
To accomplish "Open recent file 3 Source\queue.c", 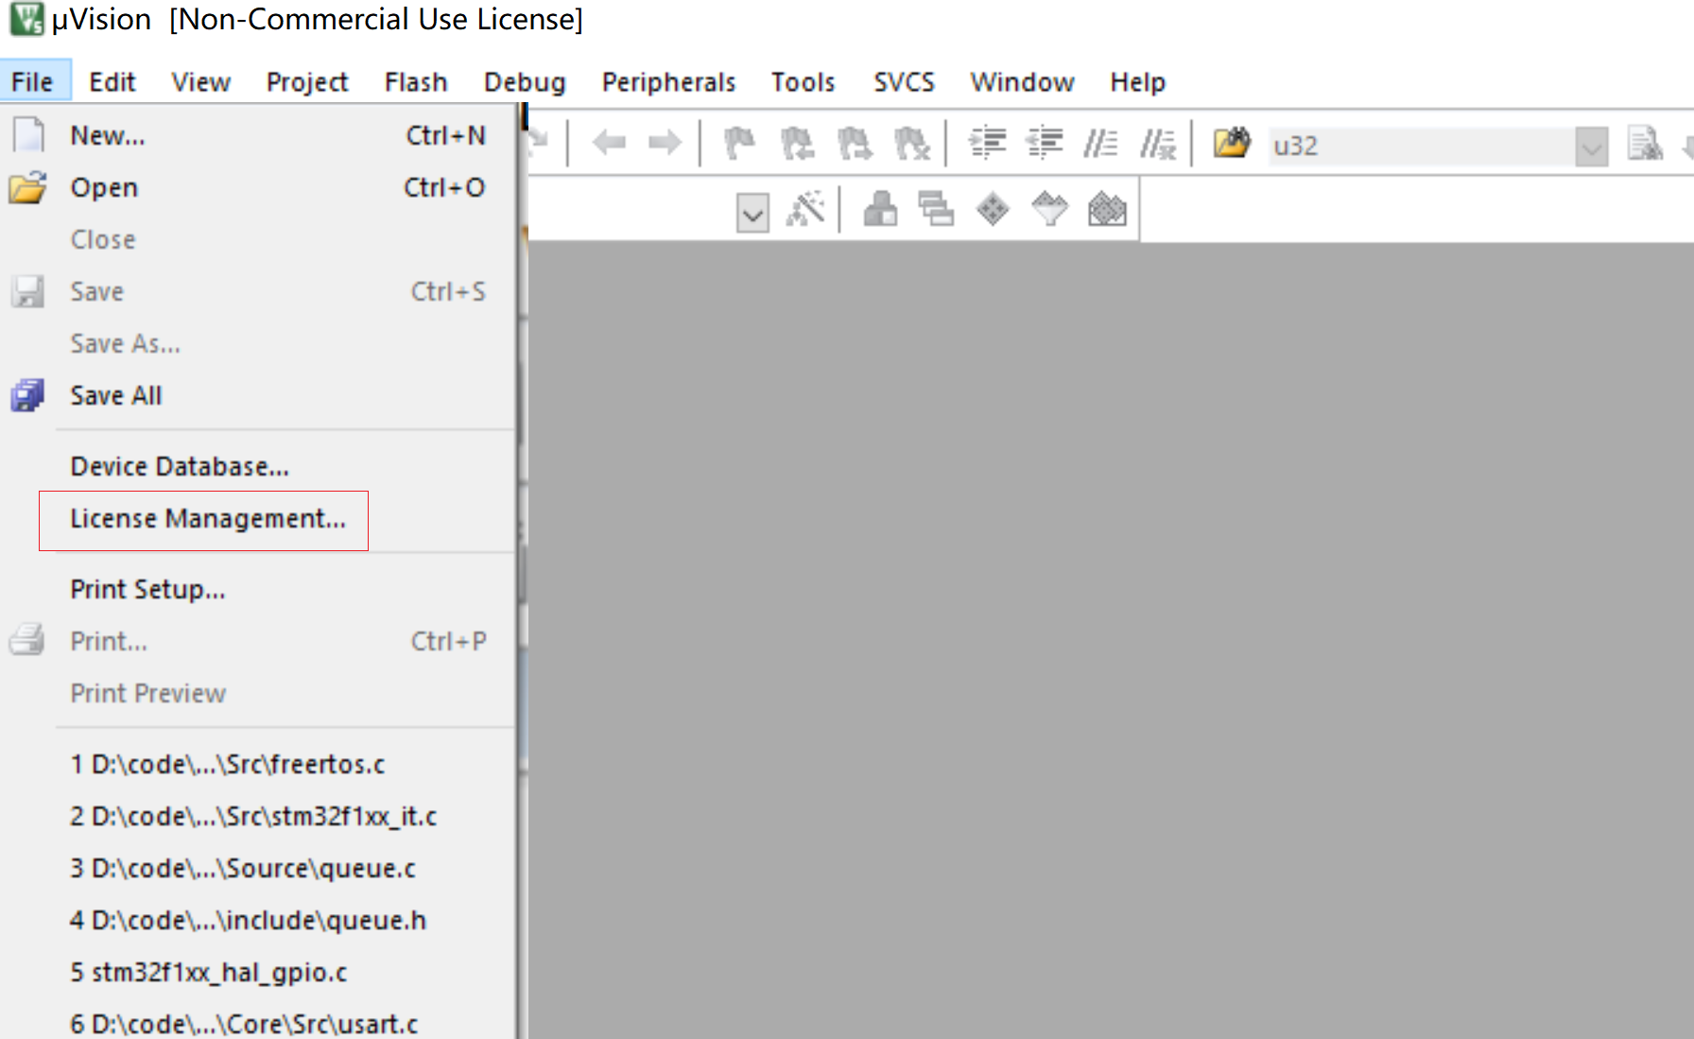I will pos(259,868).
